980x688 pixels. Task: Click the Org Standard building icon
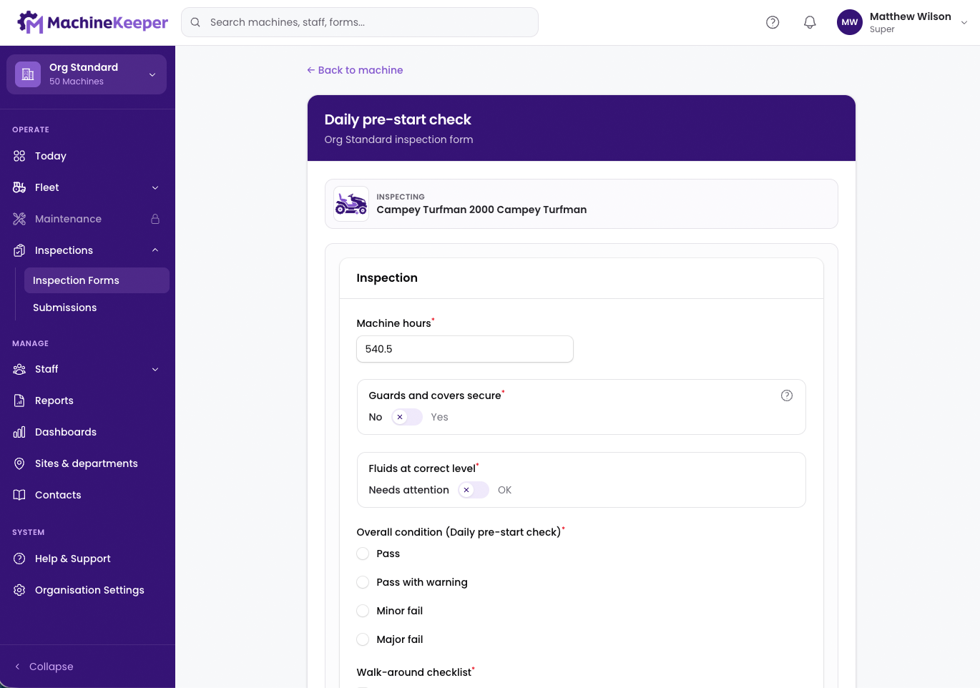pos(28,74)
